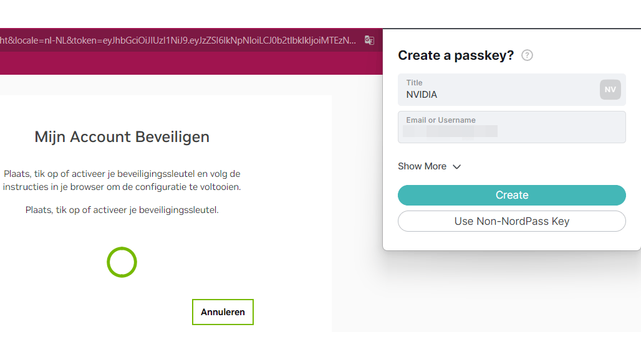Click the Create a passkey? heading
The width and height of the screenshot is (641, 360).
pos(456,55)
